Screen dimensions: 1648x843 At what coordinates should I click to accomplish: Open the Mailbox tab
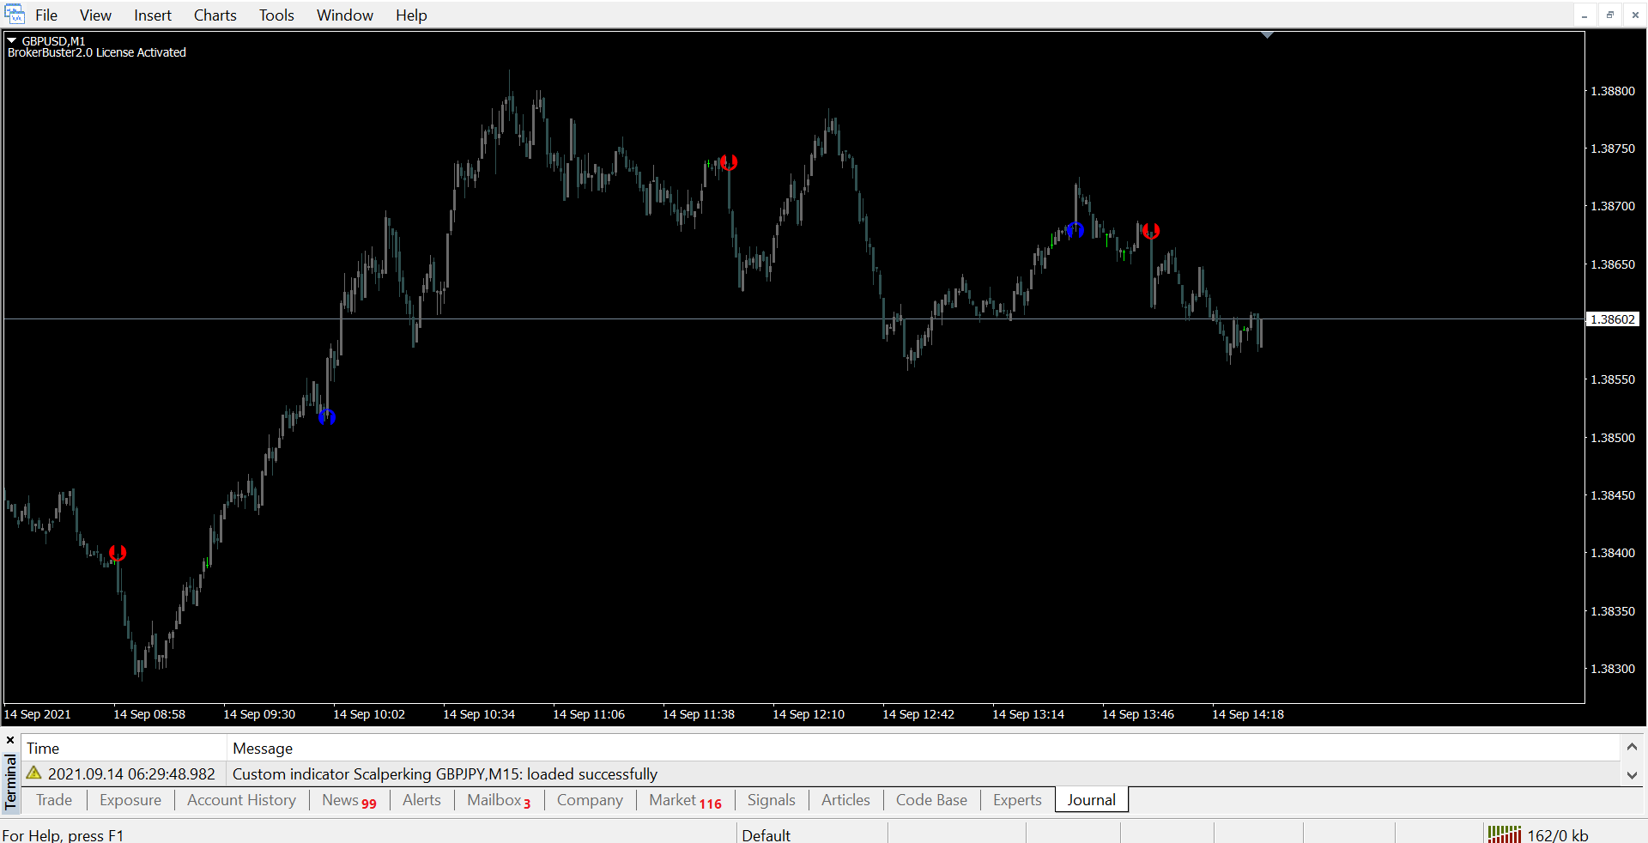click(498, 800)
